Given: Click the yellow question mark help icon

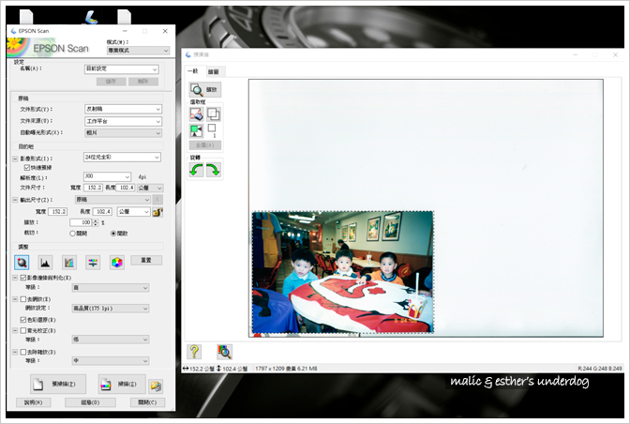Looking at the screenshot, I should tap(194, 352).
